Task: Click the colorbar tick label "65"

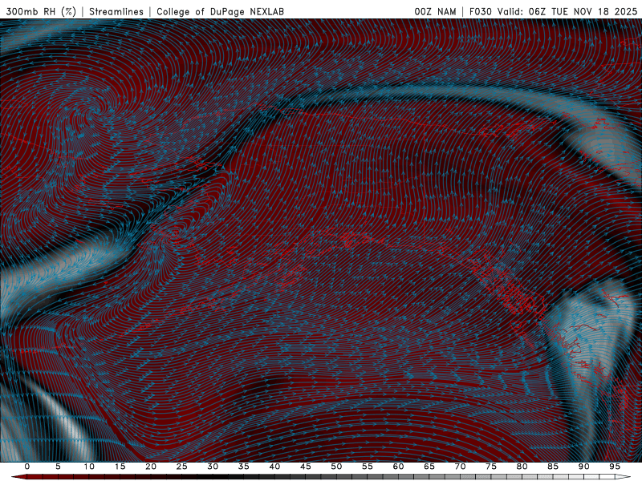Action: (429, 467)
